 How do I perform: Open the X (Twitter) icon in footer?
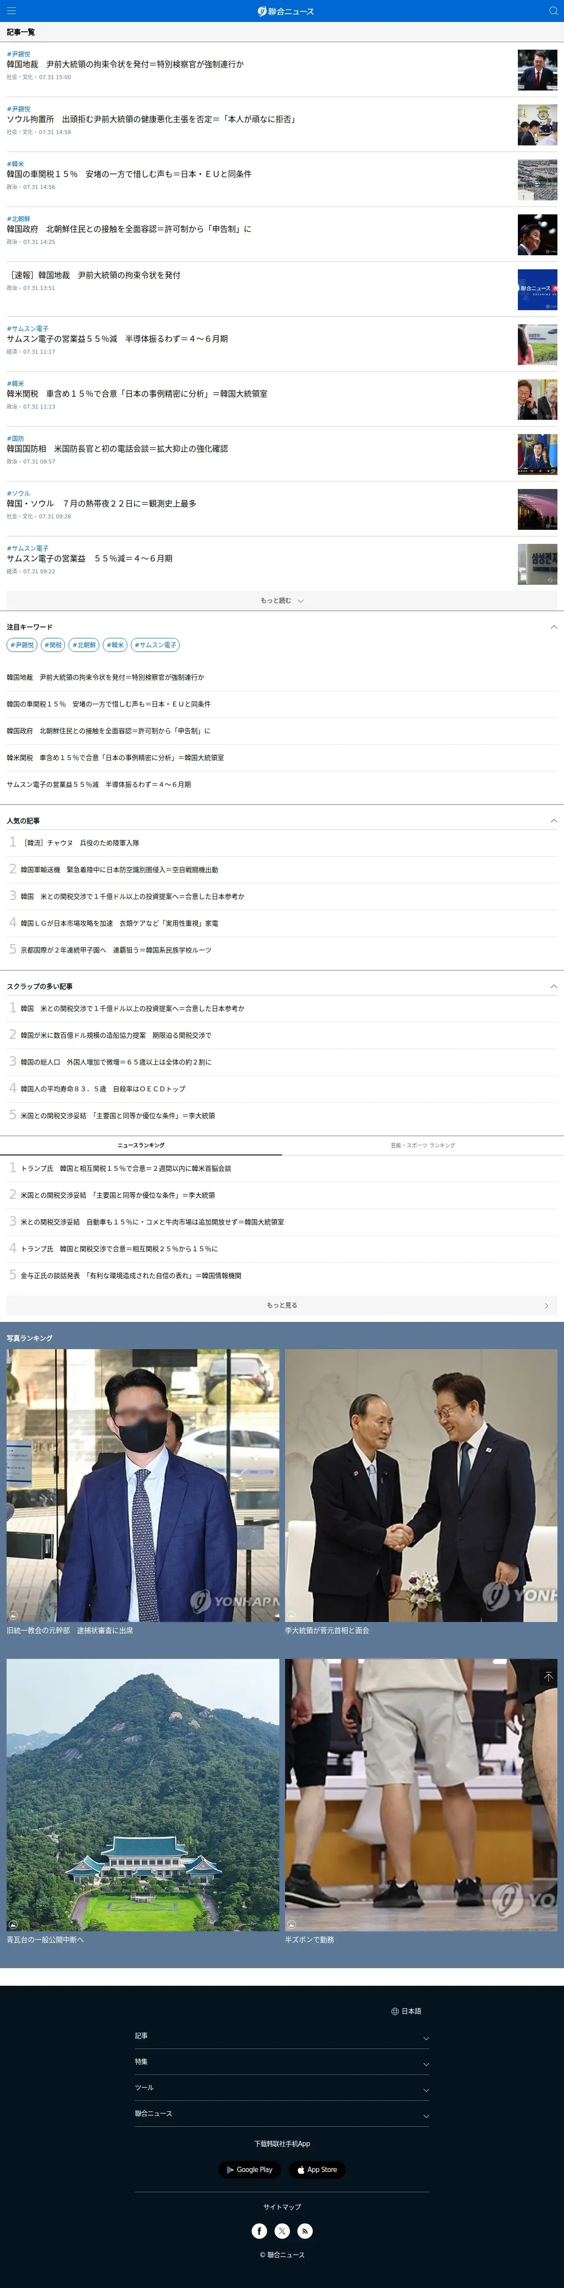coord(282,2230)
